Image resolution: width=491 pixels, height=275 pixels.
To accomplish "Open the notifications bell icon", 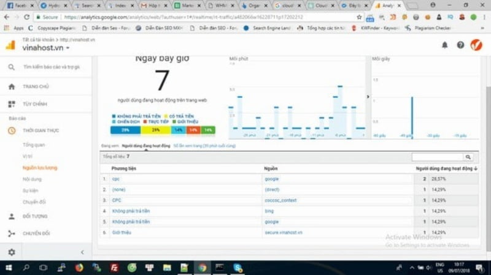I will (444, 45).
